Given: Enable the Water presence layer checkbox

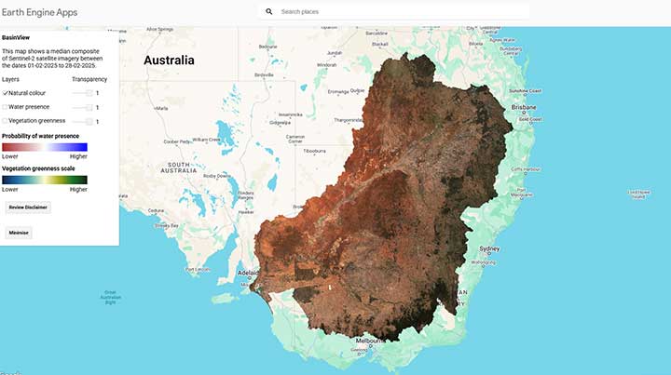Looking at the screenshot, I should 6,108.
